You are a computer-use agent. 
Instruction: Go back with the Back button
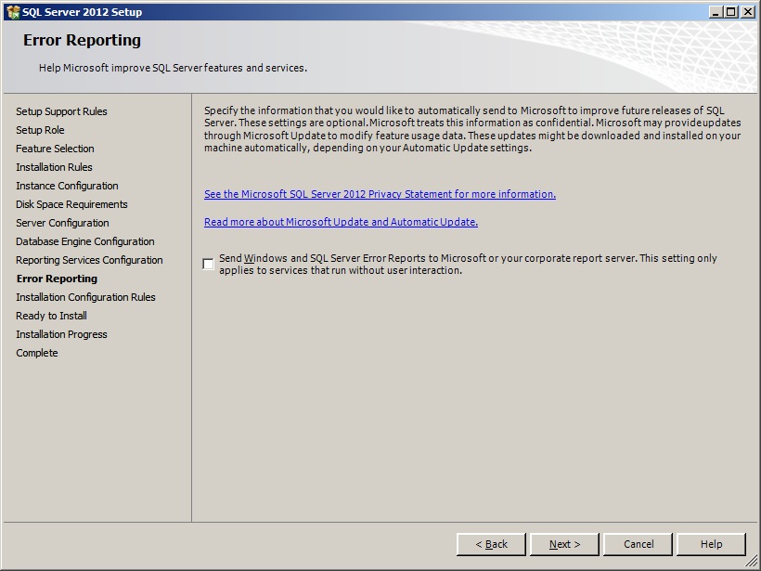[x=491, y=544]
